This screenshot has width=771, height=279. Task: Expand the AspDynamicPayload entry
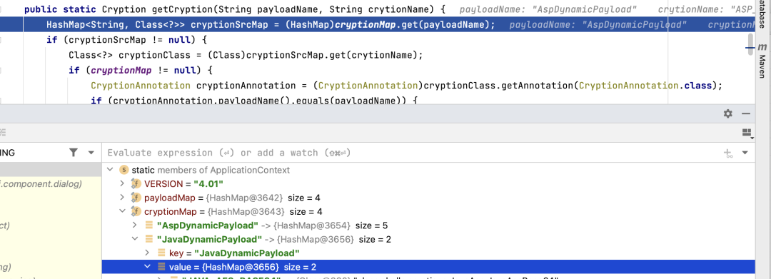point(135,225)
